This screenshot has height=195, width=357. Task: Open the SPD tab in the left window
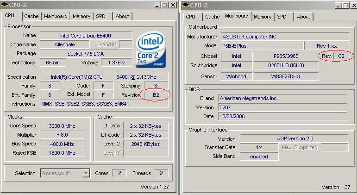[100, 16]
